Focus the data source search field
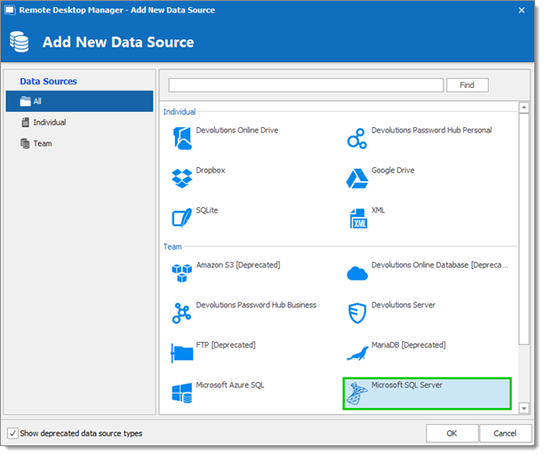The height and width of the screenshot is (455, 544). pos(306,85)
